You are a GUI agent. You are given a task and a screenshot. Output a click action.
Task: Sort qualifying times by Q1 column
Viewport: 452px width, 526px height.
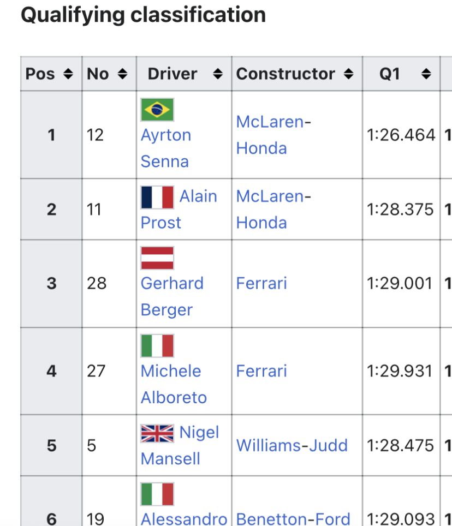point(426,74)
